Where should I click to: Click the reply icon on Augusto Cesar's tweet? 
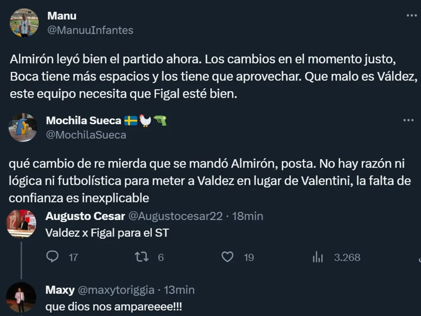click(x=52, y=257)
